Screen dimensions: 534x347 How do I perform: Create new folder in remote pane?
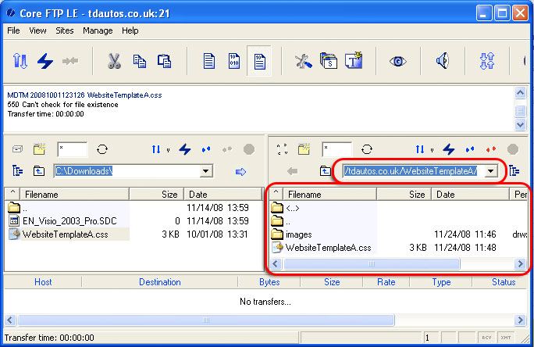tap(304, 149)
